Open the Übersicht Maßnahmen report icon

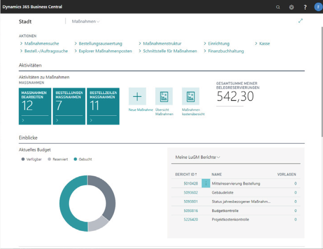point(164,96)
